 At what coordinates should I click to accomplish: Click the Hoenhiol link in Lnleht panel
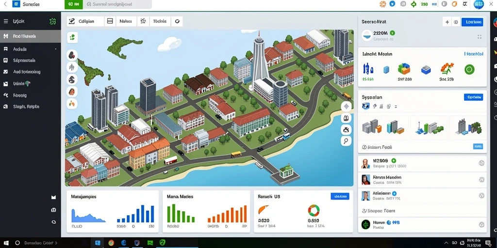pos(474,54)
